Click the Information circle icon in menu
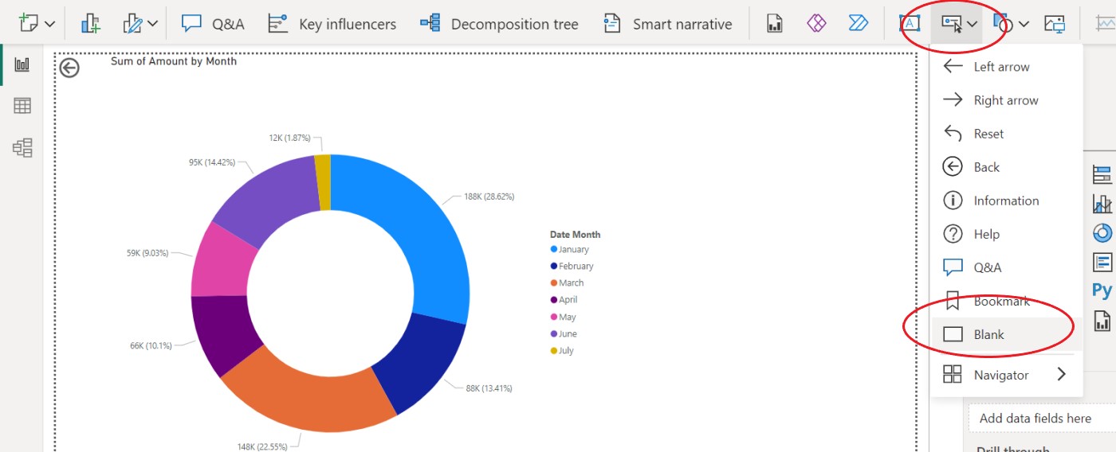 pyautogui.click(x=953, y=201)
